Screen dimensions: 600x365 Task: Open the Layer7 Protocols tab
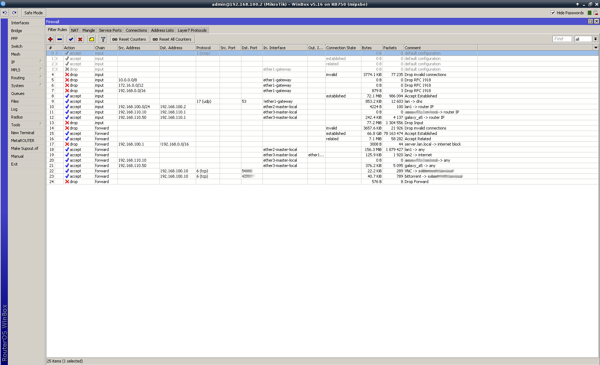click(x=192, y=30)
